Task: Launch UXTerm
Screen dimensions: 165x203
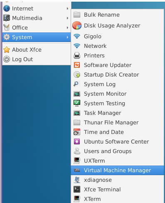Action: pos(118,161)
